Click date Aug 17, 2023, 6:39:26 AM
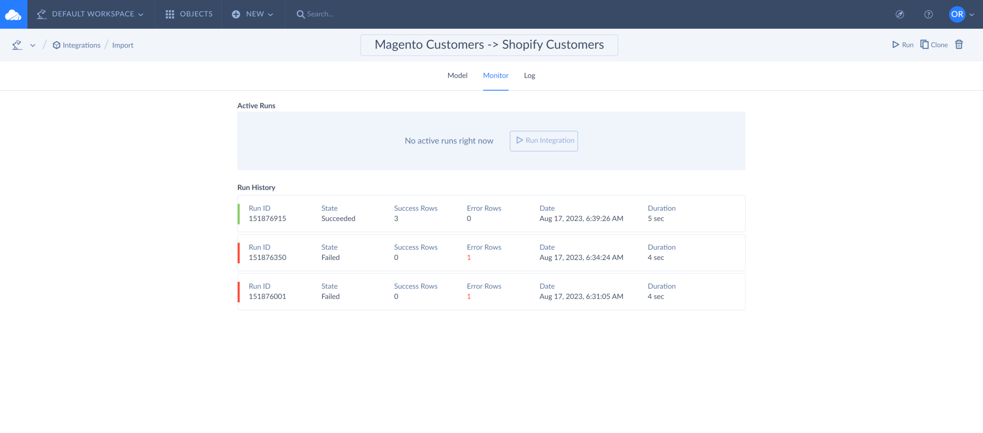Image resolution: width=983 pixels, height=433 pixels. [581, 219]
